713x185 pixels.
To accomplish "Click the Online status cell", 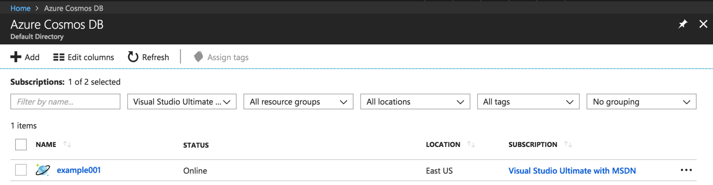I will tap(195, 171).
